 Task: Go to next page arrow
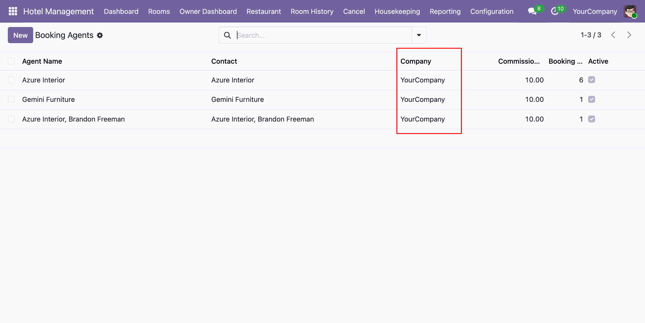click(629, 35)
